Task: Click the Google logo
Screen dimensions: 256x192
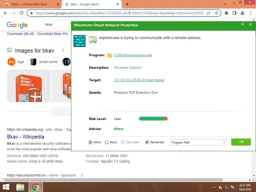Action: [x=17, y=25]
